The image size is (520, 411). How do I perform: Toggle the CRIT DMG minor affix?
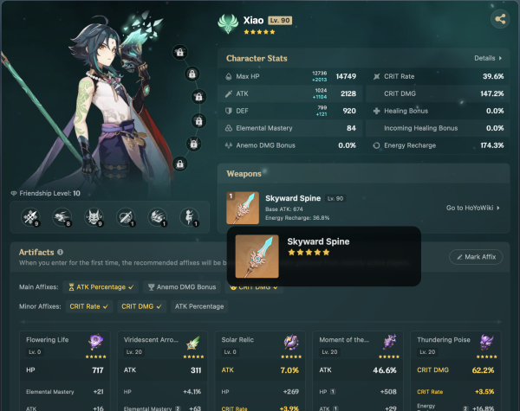click(141, 306)
